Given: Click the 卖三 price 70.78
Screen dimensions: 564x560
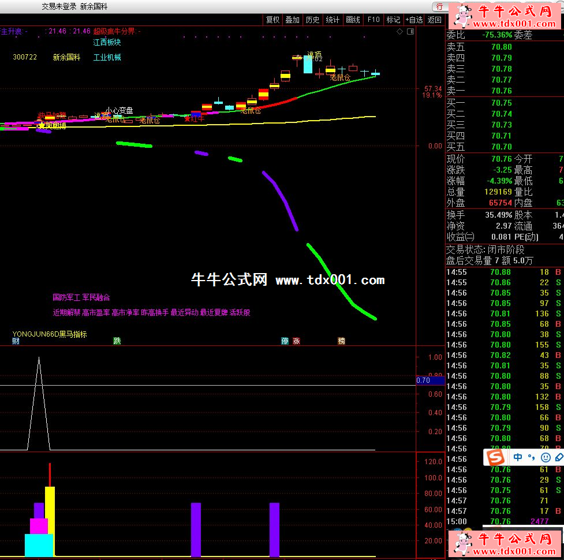Looking at the screenshot, I should 502,69.
